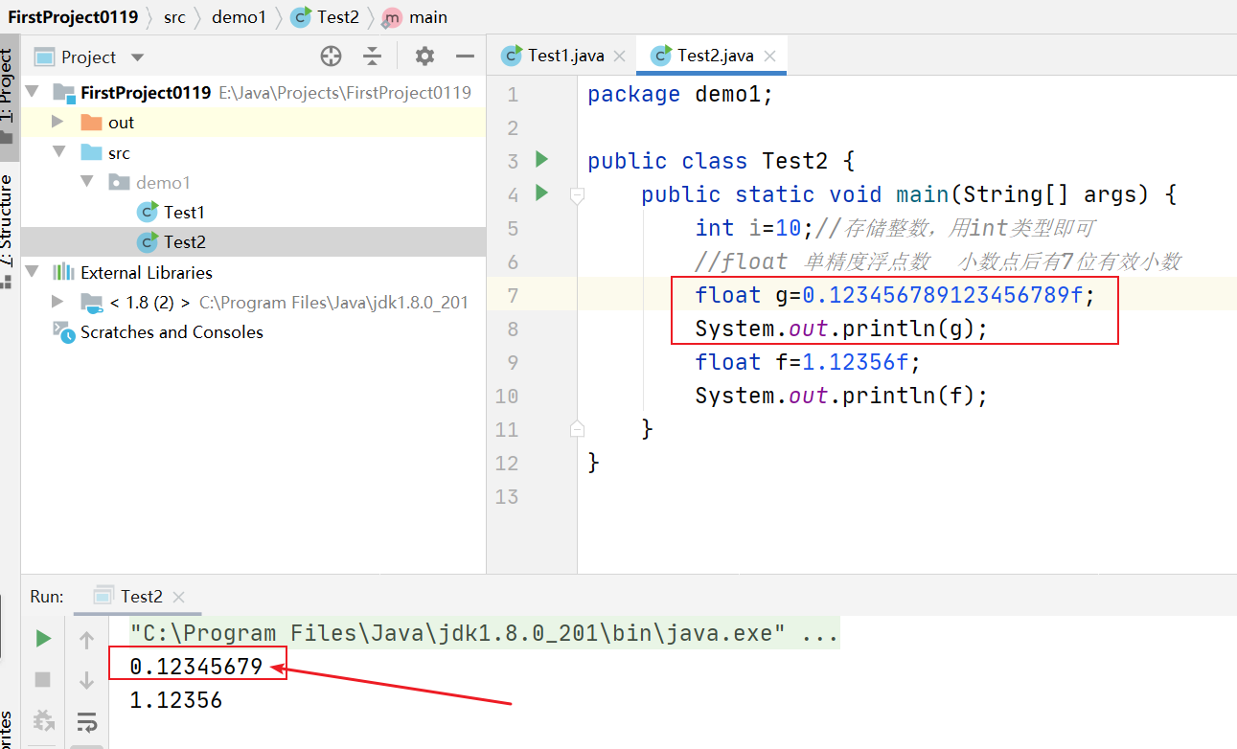1237x749 pixels.
Task: Select Test2 class in the project tree
Action: (184, 241)
